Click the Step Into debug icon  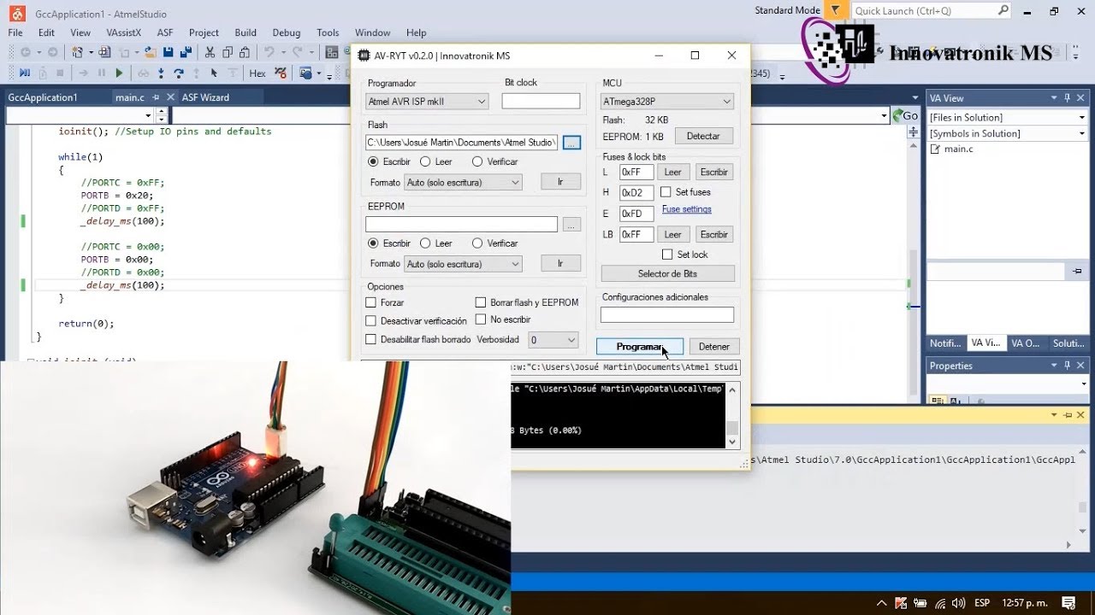(x=161, y=73)
